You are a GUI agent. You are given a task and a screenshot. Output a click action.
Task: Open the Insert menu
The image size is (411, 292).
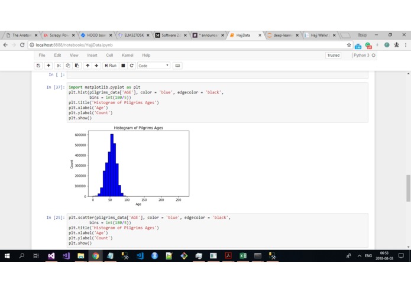92,55
